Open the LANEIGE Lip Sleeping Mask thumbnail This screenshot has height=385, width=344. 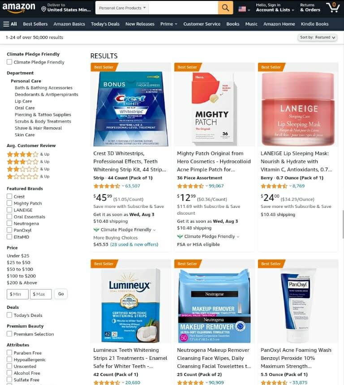coord(298,109)
